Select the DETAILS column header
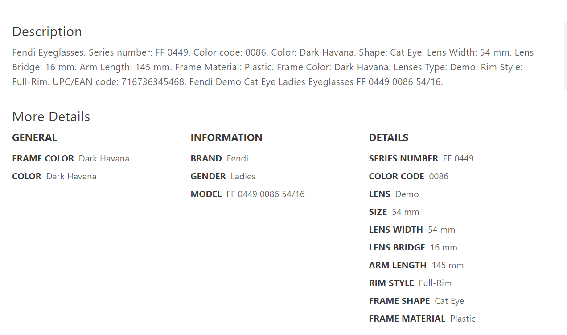This screenshot has height=335, width=567. [x=388, y=138]
